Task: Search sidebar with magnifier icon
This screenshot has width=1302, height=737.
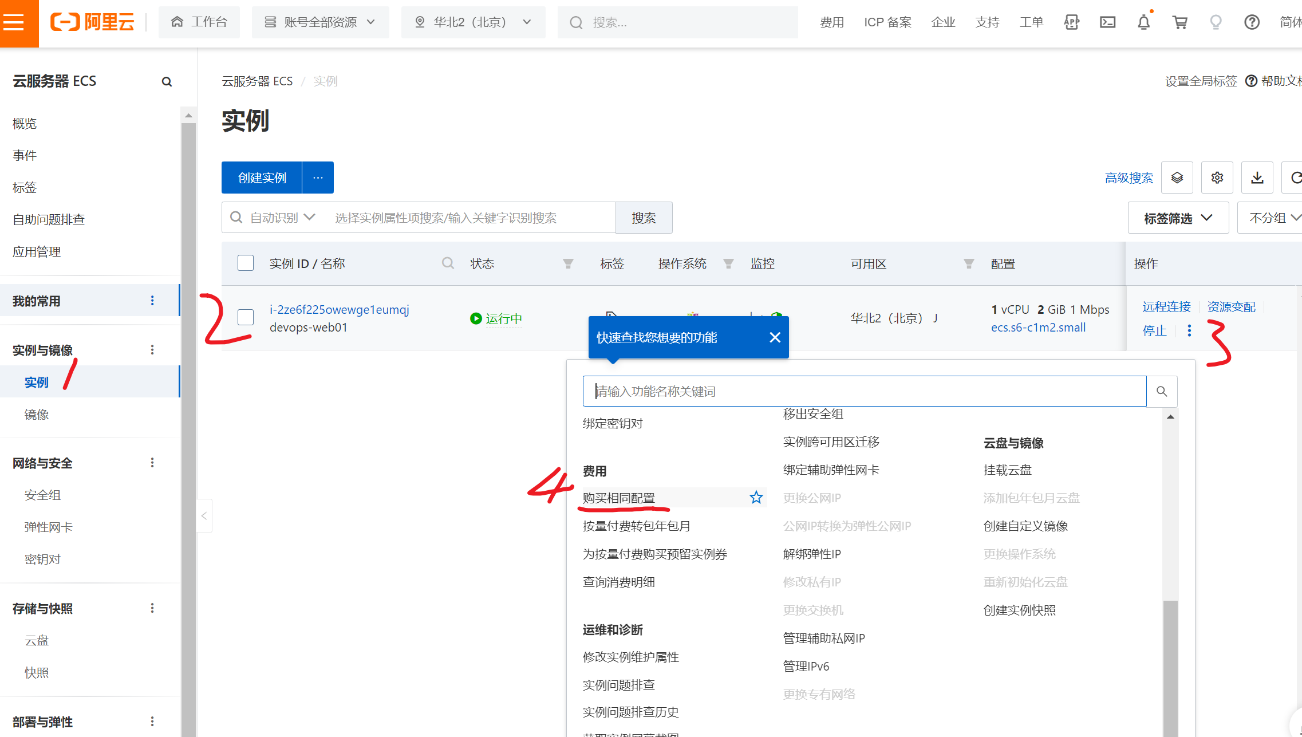Action: pos(167,82)
